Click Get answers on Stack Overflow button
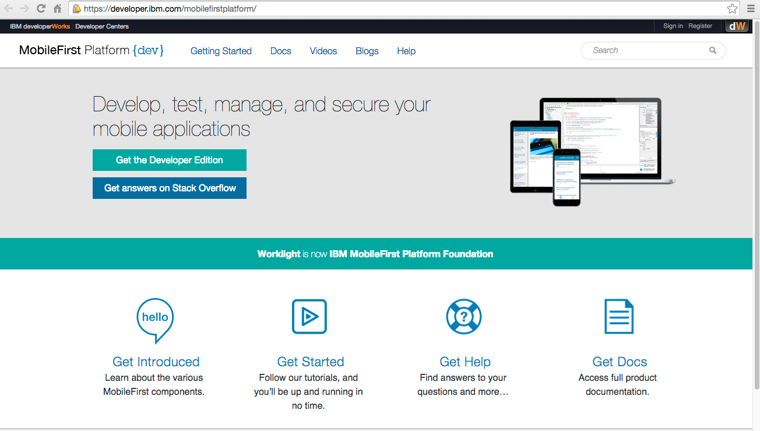760x431 pixels. tap(170, 188)
